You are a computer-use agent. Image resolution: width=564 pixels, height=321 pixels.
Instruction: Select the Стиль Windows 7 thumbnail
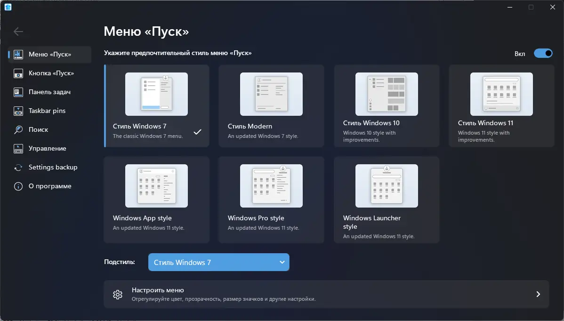pos(156,94)
